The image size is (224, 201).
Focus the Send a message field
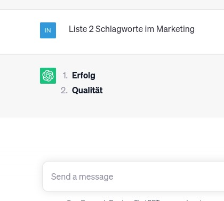point(133,176)
